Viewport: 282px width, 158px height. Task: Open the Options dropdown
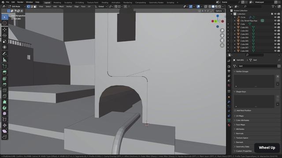pos(219,11)
